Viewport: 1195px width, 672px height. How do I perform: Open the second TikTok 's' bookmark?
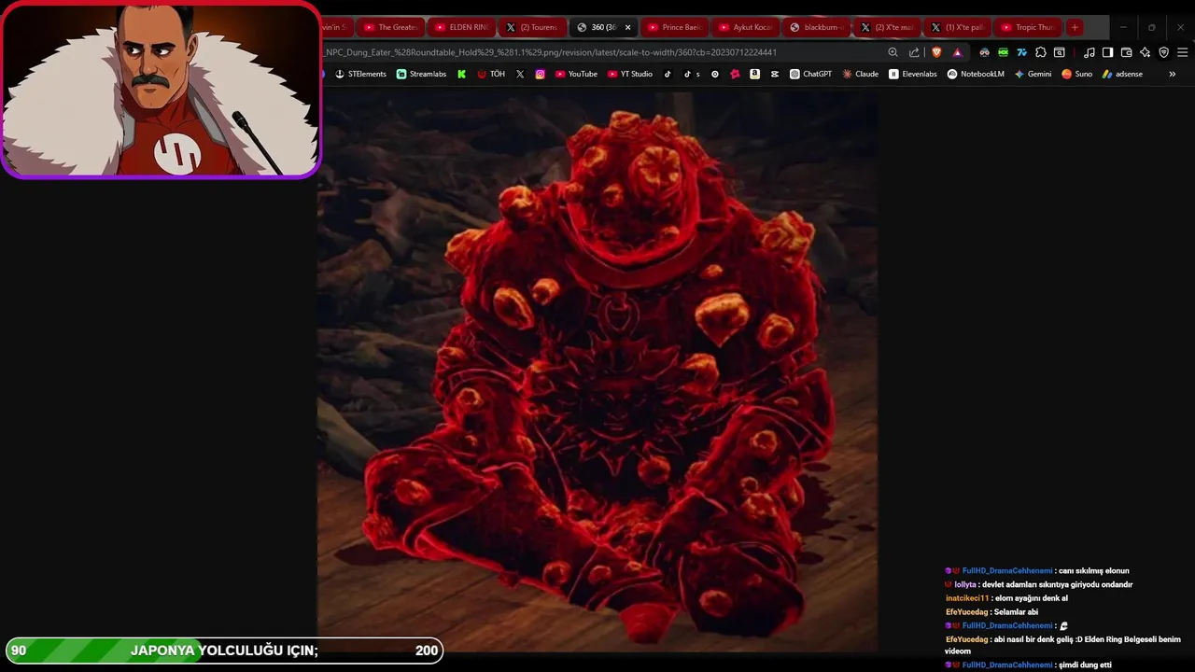[691, 74]
